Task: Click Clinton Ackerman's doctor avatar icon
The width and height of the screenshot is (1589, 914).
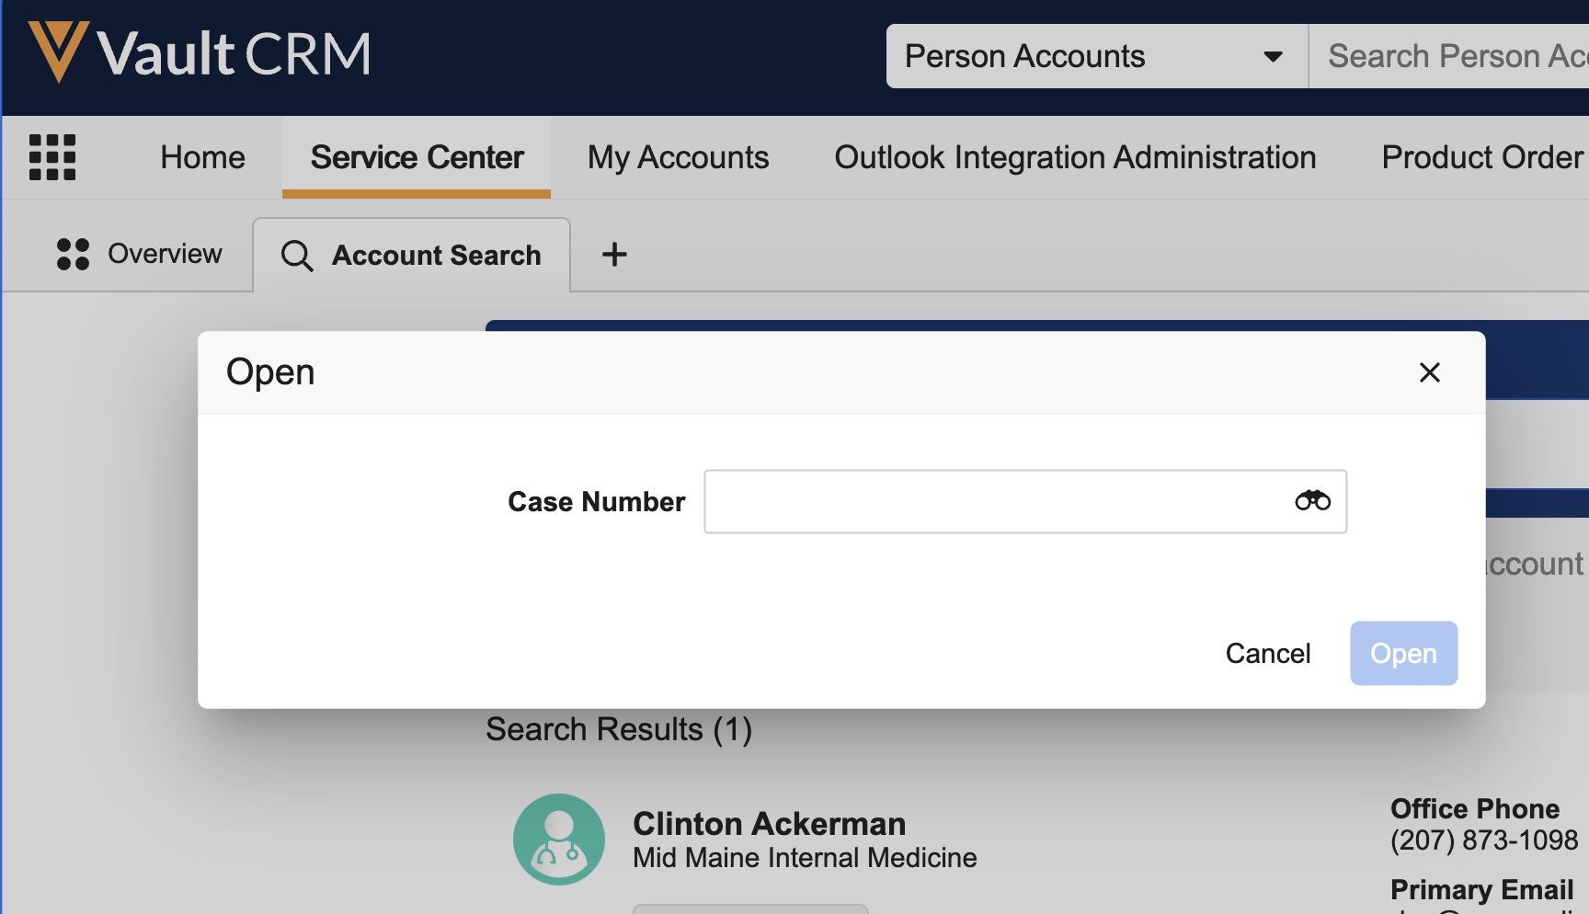Action: point(559,840)
